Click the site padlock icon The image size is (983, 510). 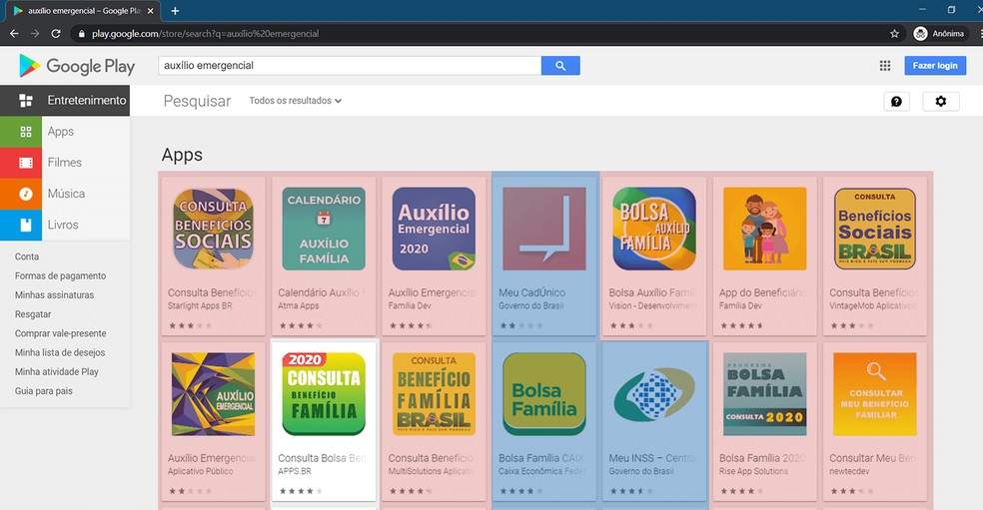click(x=82, y=34)
